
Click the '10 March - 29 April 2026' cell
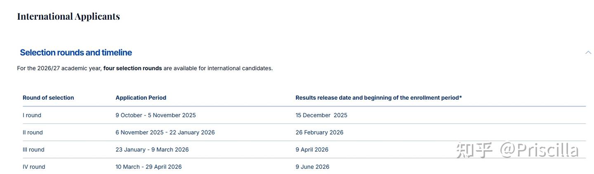148,167
